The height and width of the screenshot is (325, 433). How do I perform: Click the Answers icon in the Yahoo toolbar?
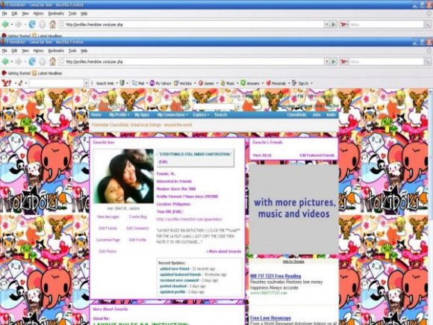243,83
